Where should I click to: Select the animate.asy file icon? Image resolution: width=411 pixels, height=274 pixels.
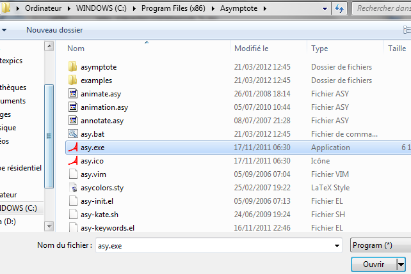73,93
